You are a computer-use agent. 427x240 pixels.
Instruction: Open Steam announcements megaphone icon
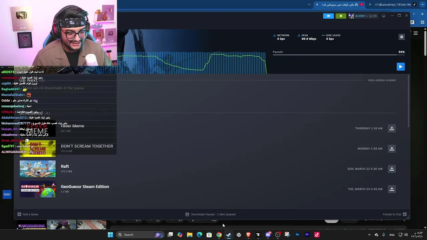(x=328, y=16)
